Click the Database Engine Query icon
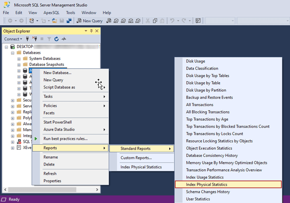Viewport: 290px width, 203px height. click(x=109, y=21)
